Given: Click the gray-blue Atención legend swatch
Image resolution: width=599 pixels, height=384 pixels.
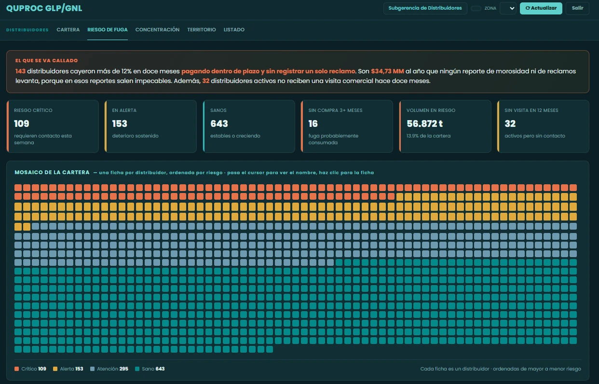Looking at the screenshot, I should [92, 369].
